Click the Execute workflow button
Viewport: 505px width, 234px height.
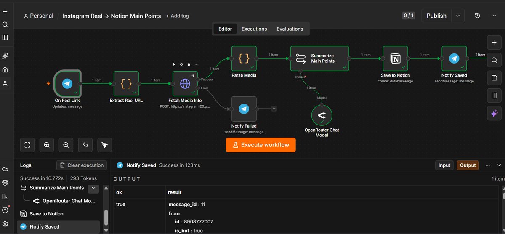(261, 145)
